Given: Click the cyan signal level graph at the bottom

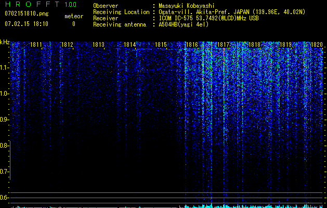Looking at the screenshot, I should (x=167, y=206).
